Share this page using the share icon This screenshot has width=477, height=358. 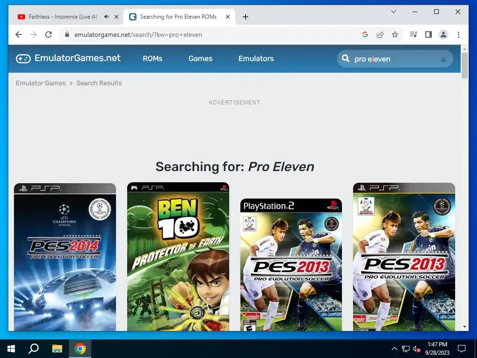pos(380,34)
